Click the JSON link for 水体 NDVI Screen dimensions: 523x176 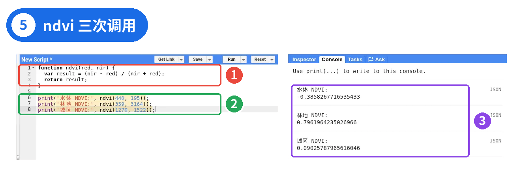495,90
